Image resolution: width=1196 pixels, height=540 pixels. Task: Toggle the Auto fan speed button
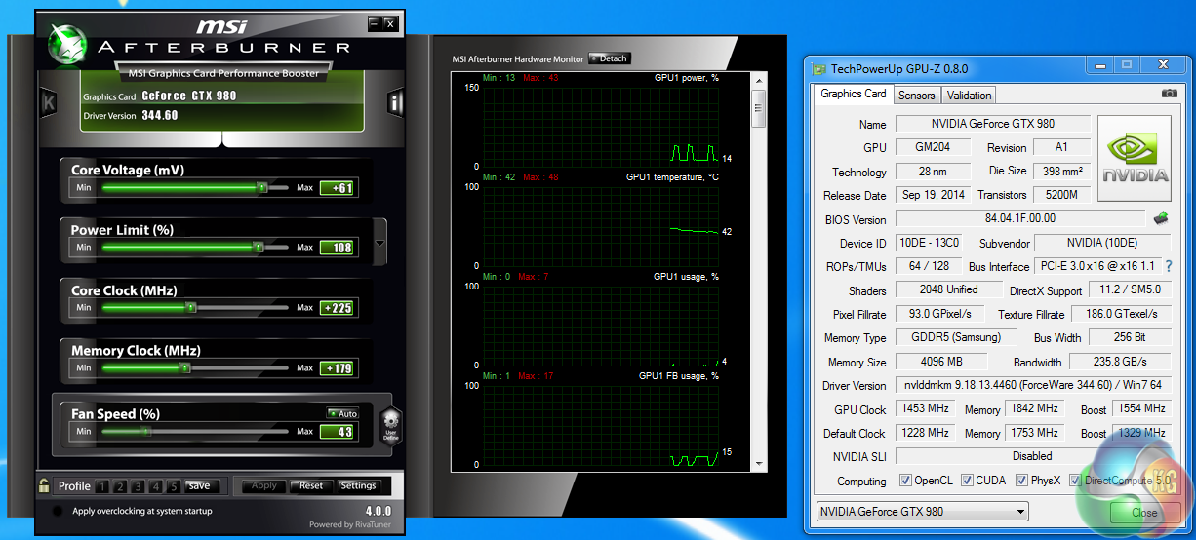(x=342, y=413)
